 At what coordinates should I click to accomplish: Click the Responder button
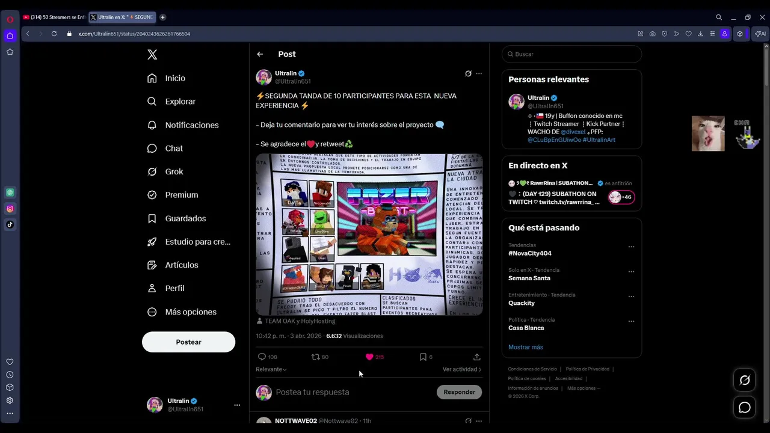[x=459, y=392]
